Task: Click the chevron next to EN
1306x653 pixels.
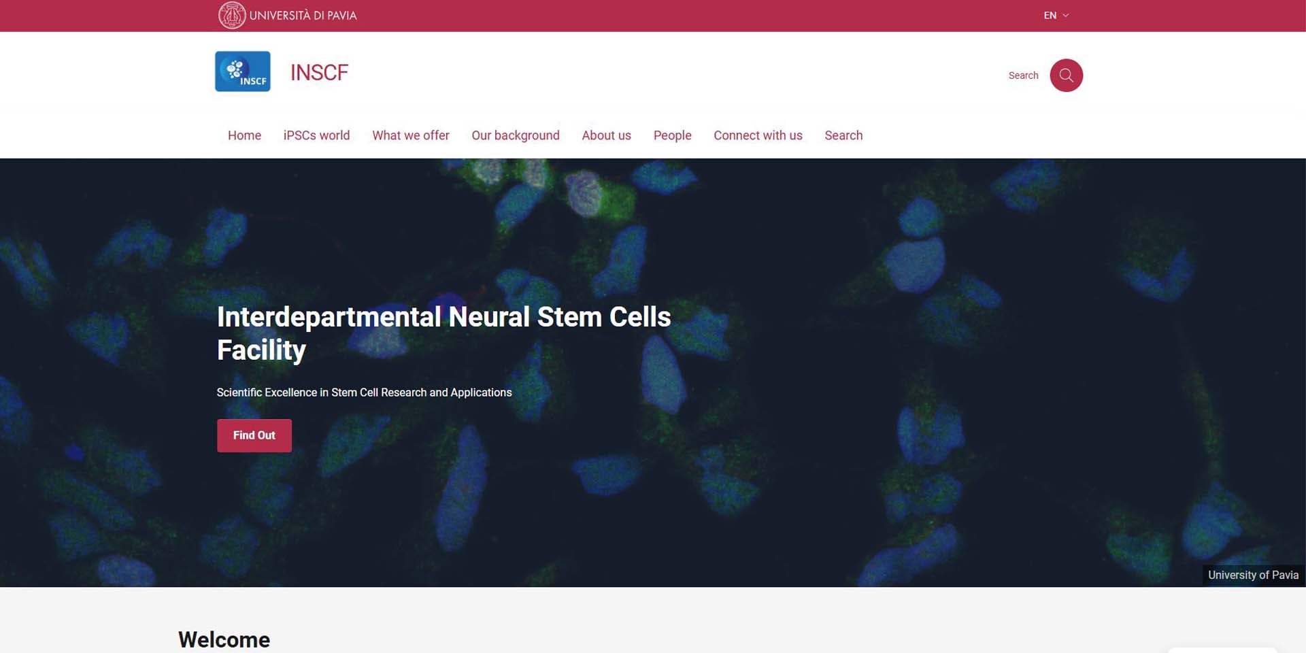Action: 1066,16
